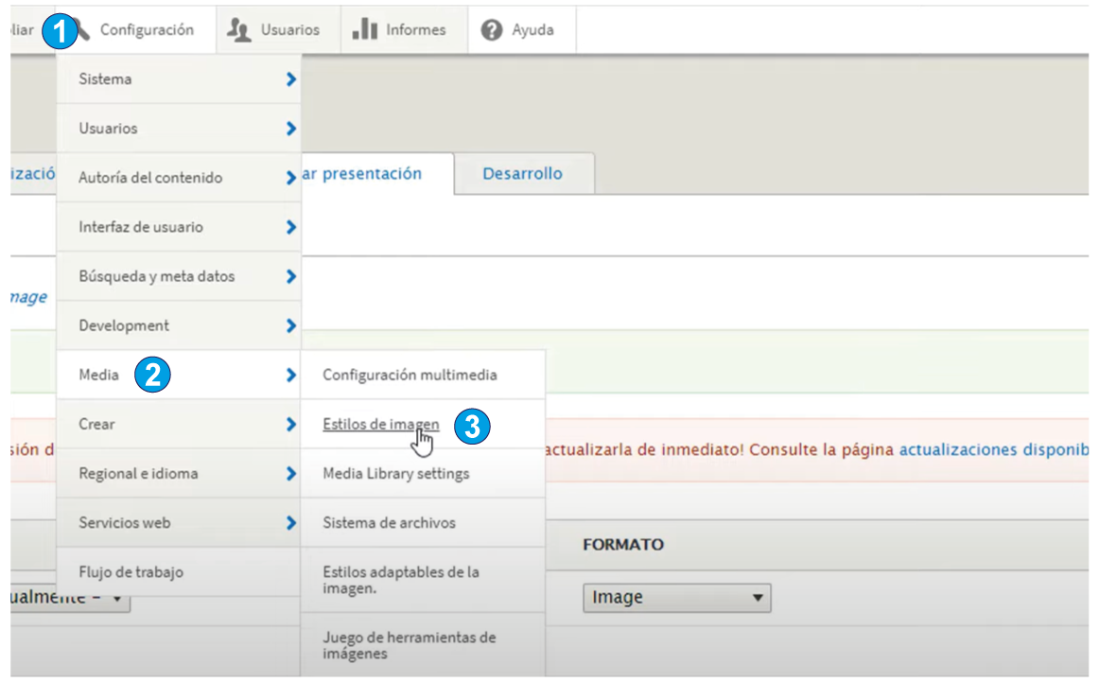Select Búsqueda y meta datos entry
This screenshot has width=1099, height=682.
[179, 276]
